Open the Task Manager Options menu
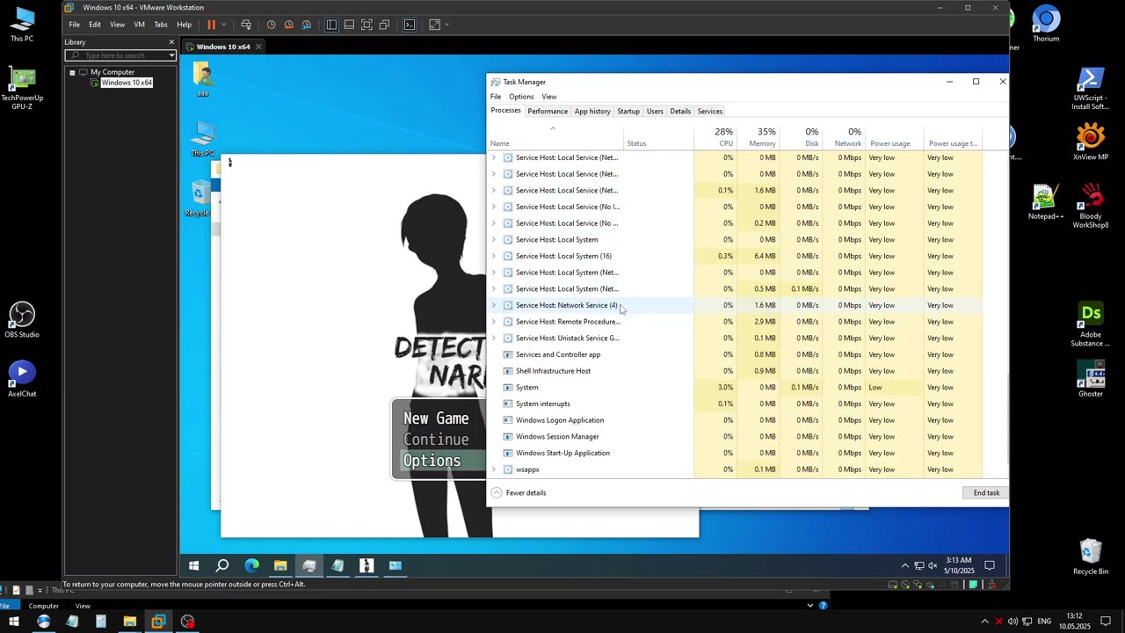This screenshot has width=1125, height=633. click(521, 97)
